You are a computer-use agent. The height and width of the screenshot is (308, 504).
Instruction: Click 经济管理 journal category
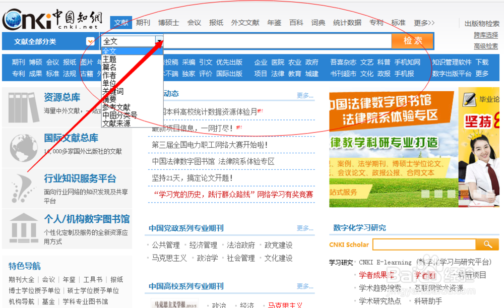(203, 245)
